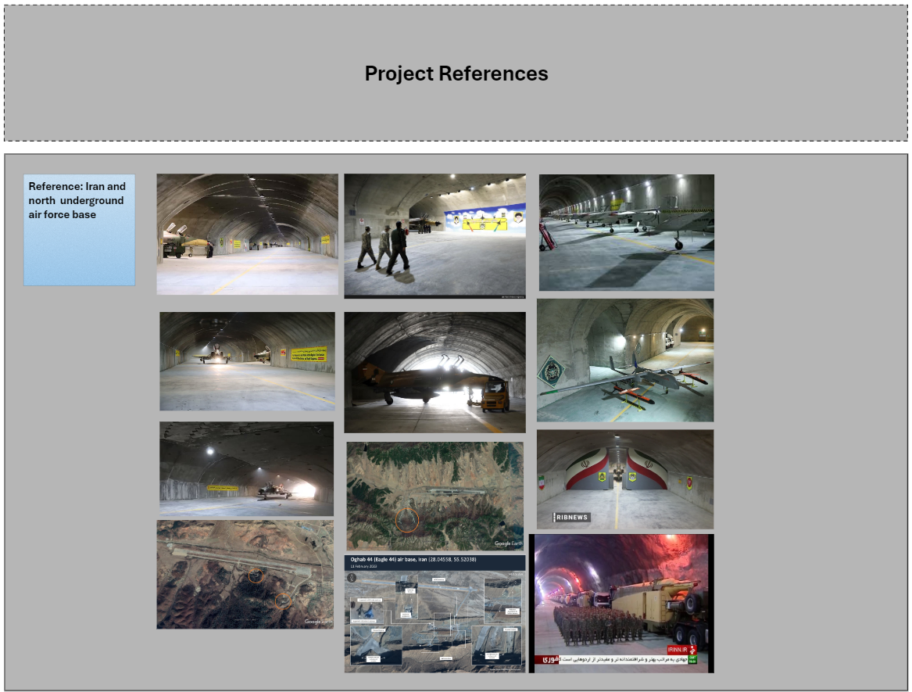Viewport: 912px width, 692px height.
Task: Select the photo of three soldiers walking
Action: (435, 236)
